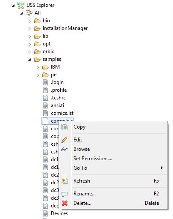Select Browse in the context menu

click(82, 149)
